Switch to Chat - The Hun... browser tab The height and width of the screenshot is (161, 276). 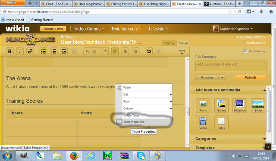pos(56,4)
